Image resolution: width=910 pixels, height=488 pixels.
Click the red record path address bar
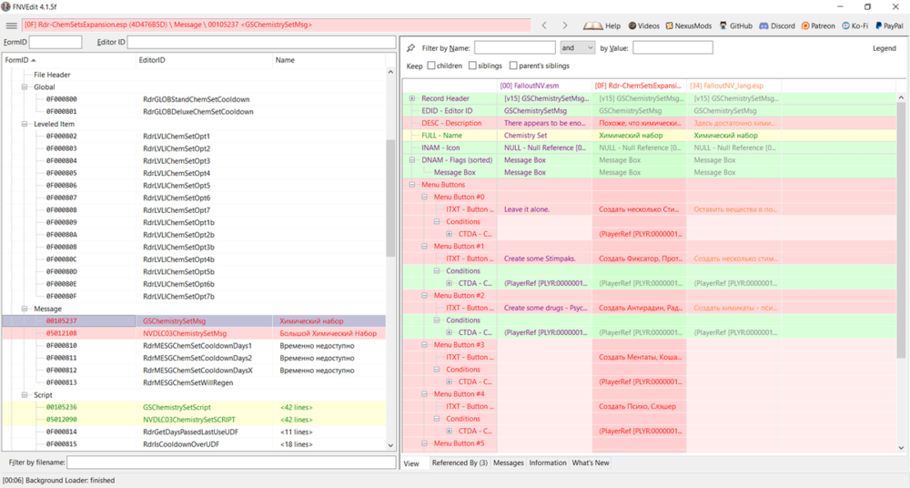coord(277,25)
